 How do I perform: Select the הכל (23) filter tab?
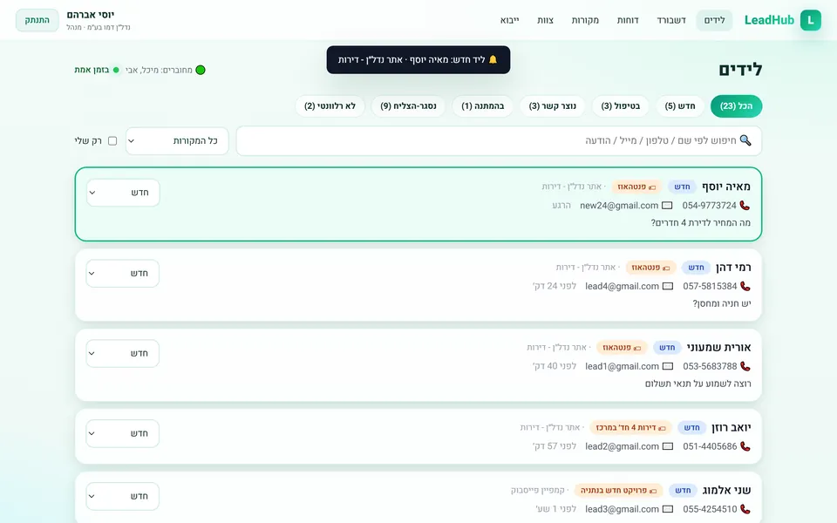click(x=736, y=106)
